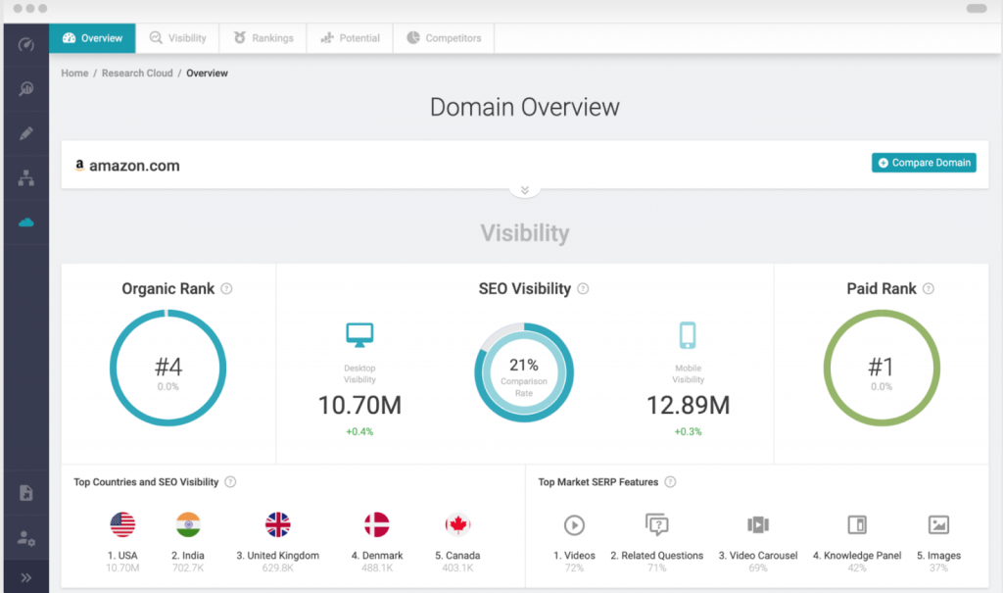Click the 72% Videos percentage
The height and width of the screenshot is (593, 1003).
[x=574, y=568]
